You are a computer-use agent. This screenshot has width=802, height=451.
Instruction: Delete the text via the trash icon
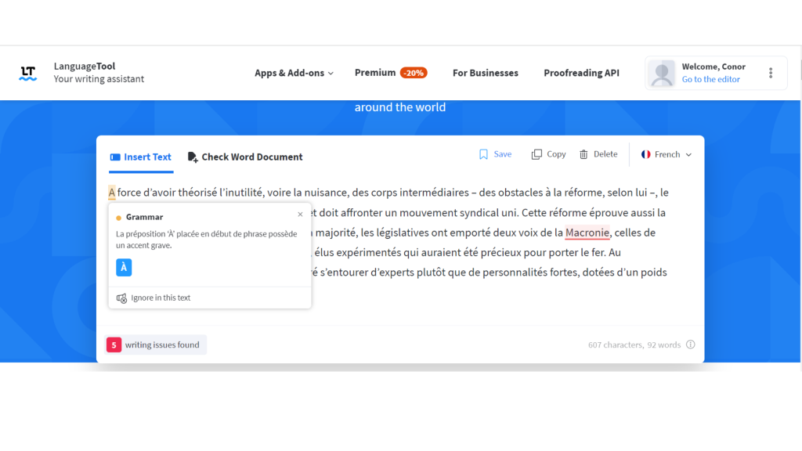pyautogui.click(x=583, y=153)
